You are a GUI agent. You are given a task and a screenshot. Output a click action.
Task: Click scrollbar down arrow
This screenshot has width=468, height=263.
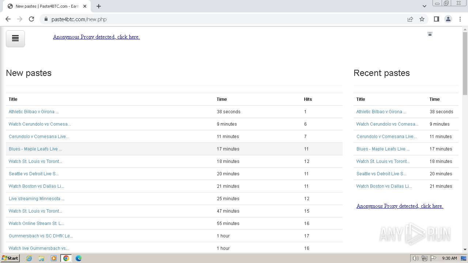coord(465,249)
